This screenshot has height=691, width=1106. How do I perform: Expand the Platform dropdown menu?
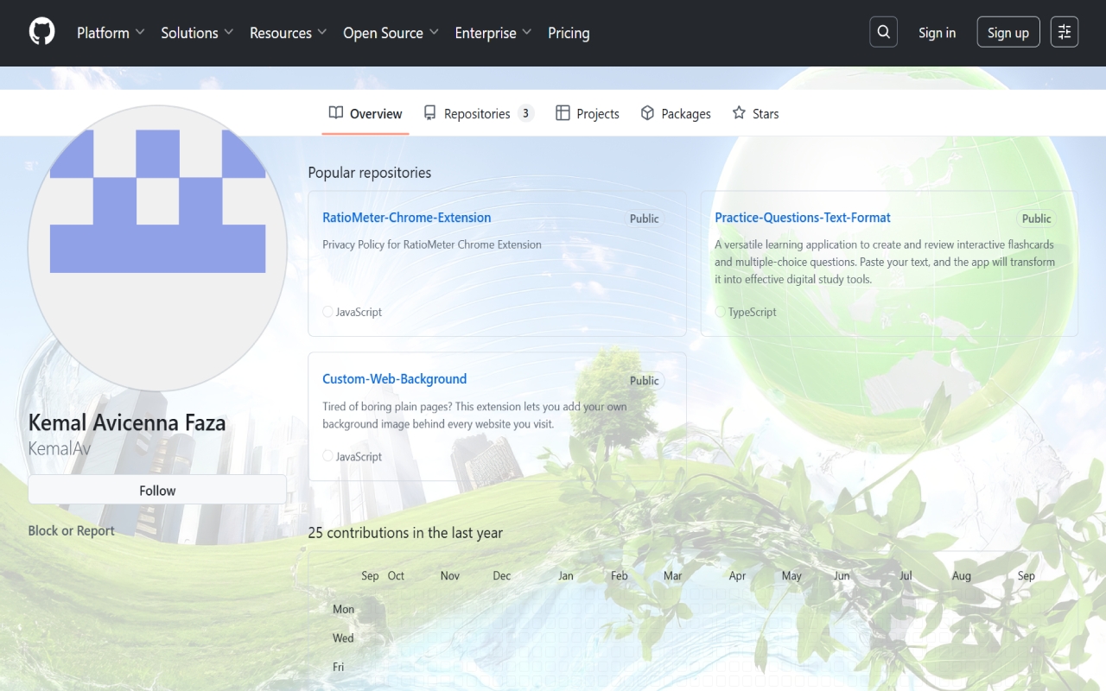pyautogui.click(x=110, y=33)
